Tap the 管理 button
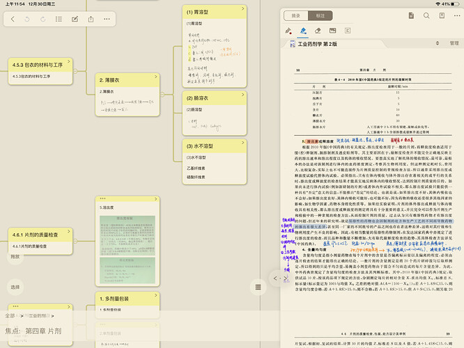 (x=454, y=43)
